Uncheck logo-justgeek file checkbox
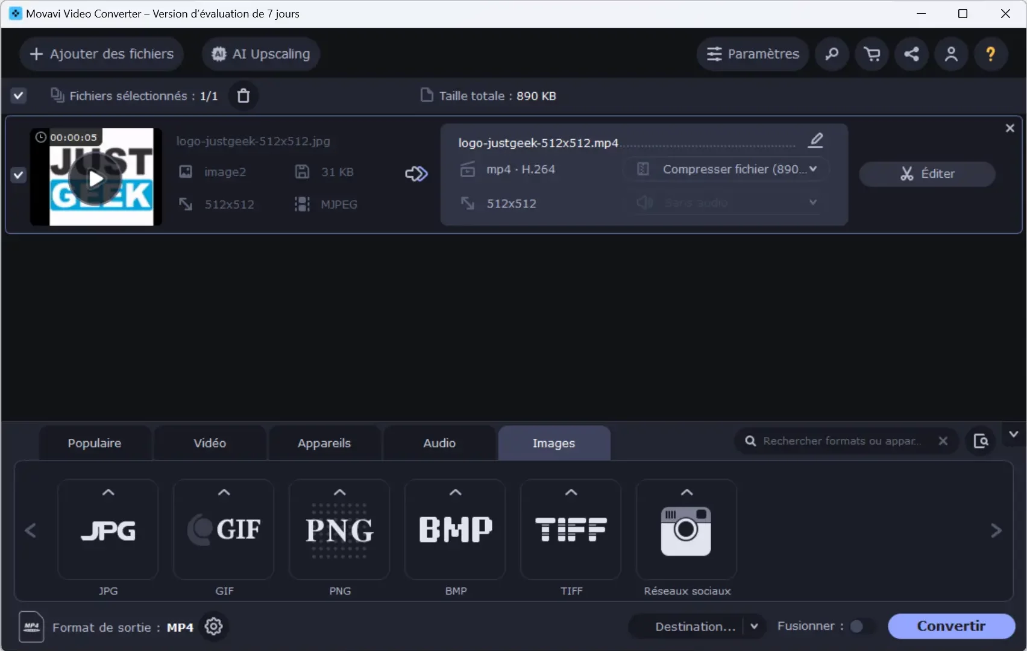The image size is (1027, 651). (x=19, y=175)
